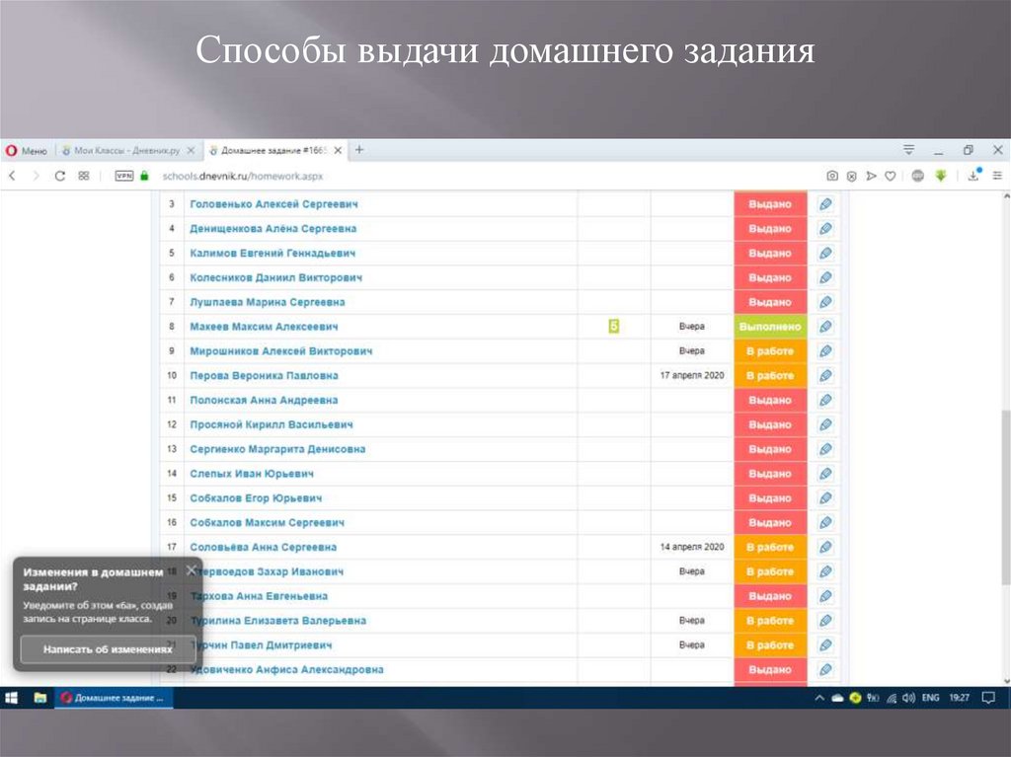
Task: Select the Домашнее задание #1665 tab
Action: click(x=276, y=150)
